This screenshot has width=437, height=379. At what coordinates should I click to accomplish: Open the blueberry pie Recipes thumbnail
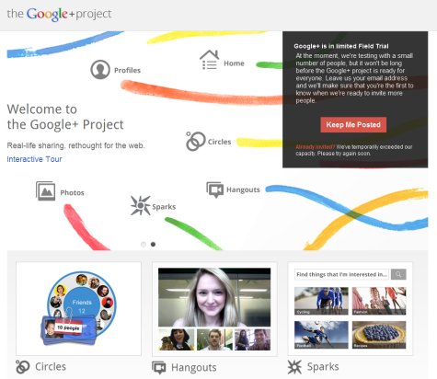tap(379, 335)
